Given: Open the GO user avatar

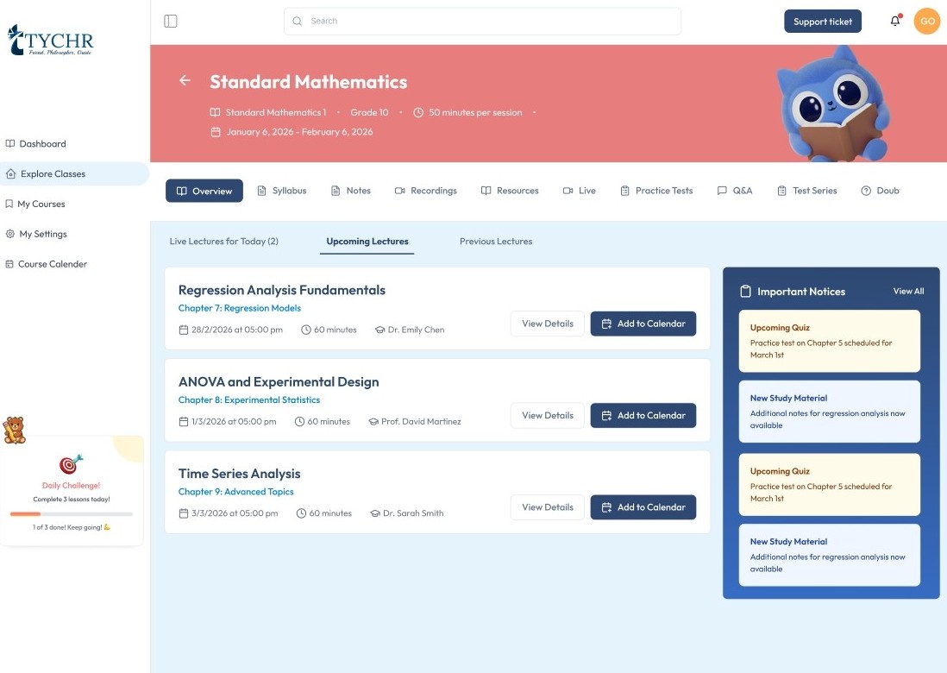Looking at the screenshot, I should pos(926,22).
